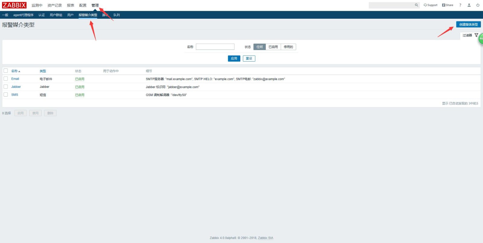Click the 删除 bulk action button
This screenshot has height=243, width=483.
click(50, 113)
